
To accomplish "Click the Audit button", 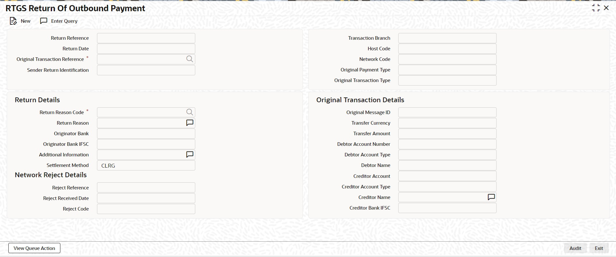I will [x=575, y=248].
